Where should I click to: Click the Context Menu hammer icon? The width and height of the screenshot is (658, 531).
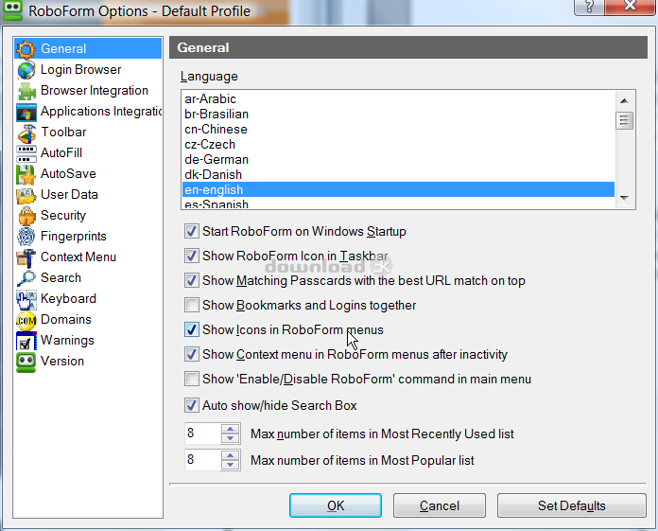26,257
